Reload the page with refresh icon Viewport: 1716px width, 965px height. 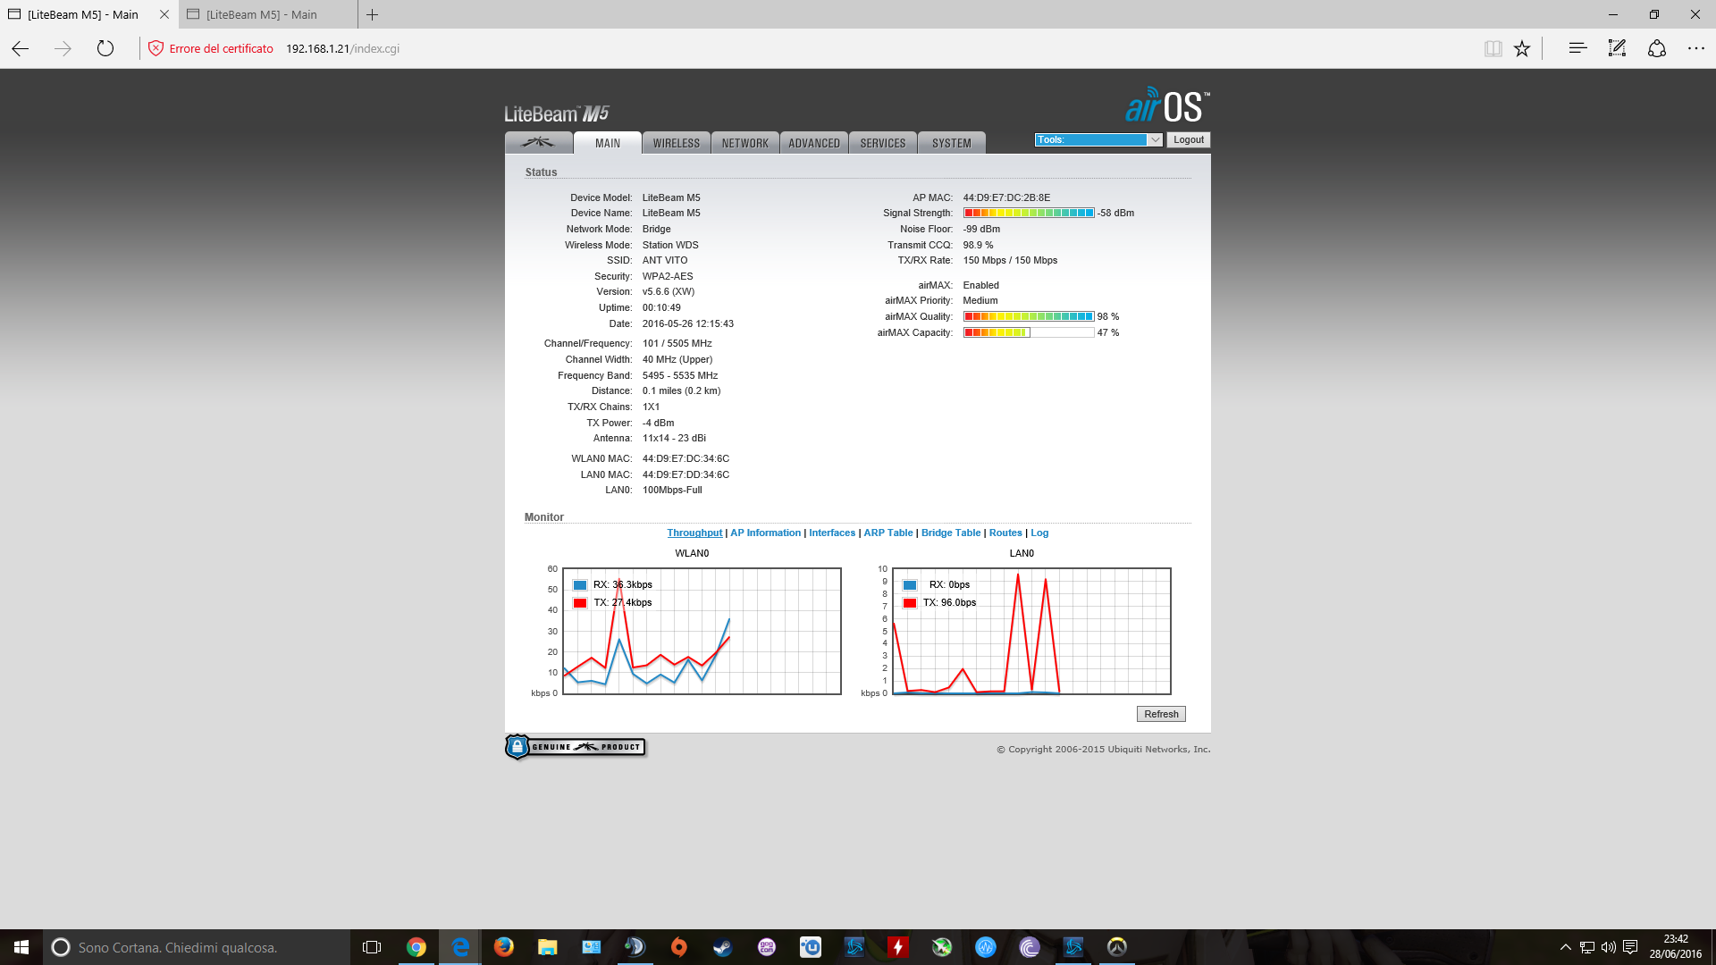click(x=105, y=48)
